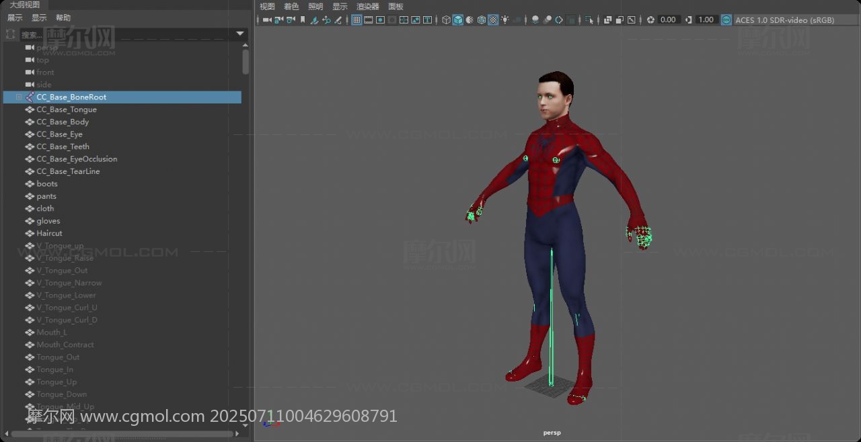Screen dimensions: 861x442
Task: Select CC_Base_TearLine in outliner
Action: [68, 171]
